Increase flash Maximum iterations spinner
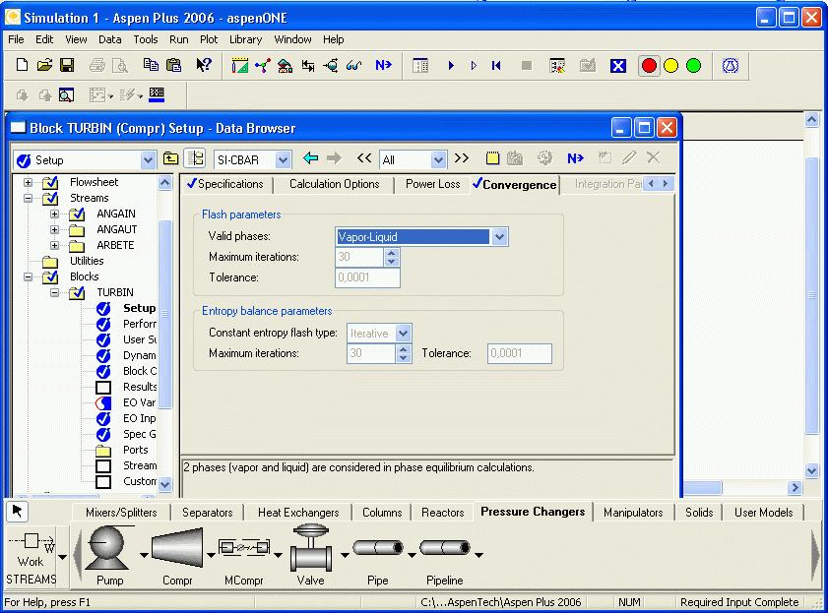 [391, 253]
